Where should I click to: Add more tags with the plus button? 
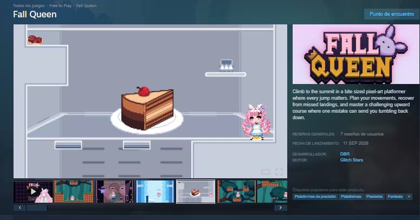[409, 197]
